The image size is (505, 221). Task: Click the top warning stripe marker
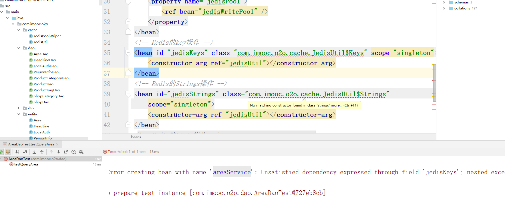coord(434,4)
